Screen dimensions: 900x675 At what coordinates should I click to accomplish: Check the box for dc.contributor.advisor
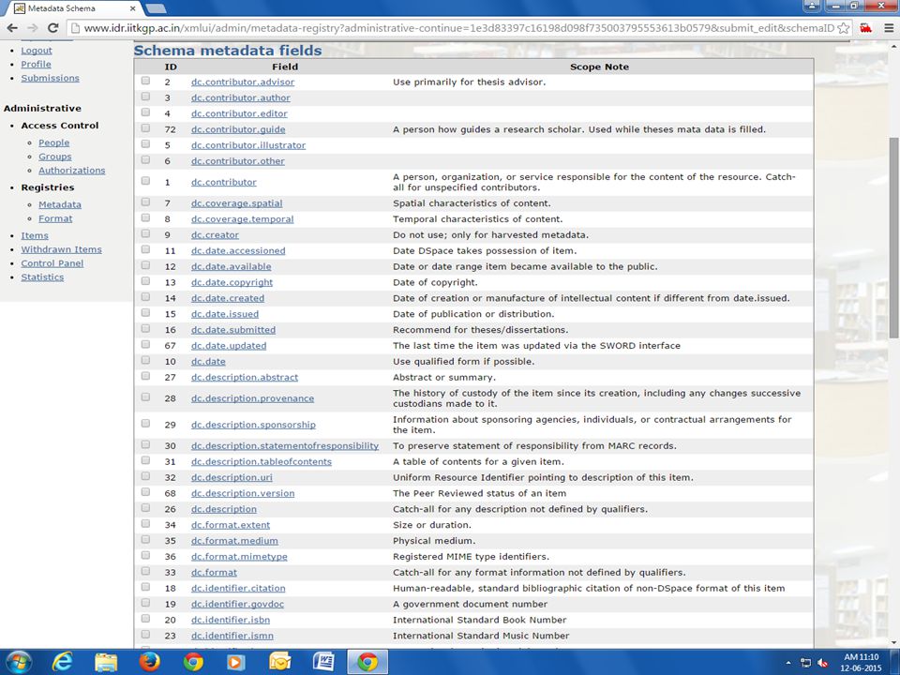pos(146,81)
